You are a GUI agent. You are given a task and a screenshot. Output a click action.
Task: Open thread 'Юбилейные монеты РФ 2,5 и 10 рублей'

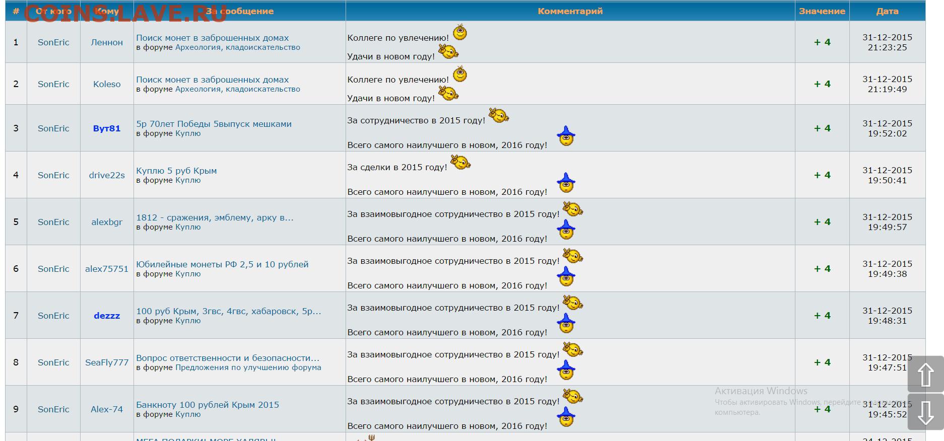(x=222, y=264)
